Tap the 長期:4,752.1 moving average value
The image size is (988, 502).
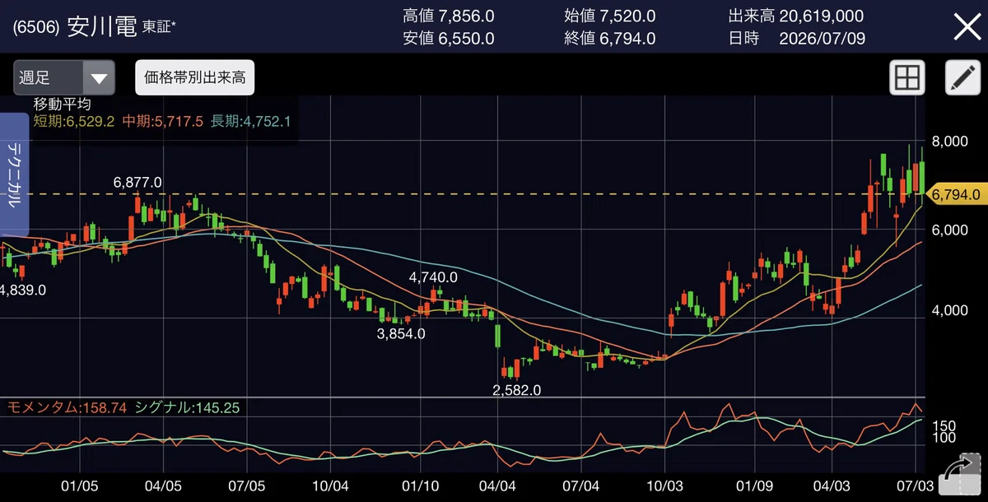coord(249,121)
